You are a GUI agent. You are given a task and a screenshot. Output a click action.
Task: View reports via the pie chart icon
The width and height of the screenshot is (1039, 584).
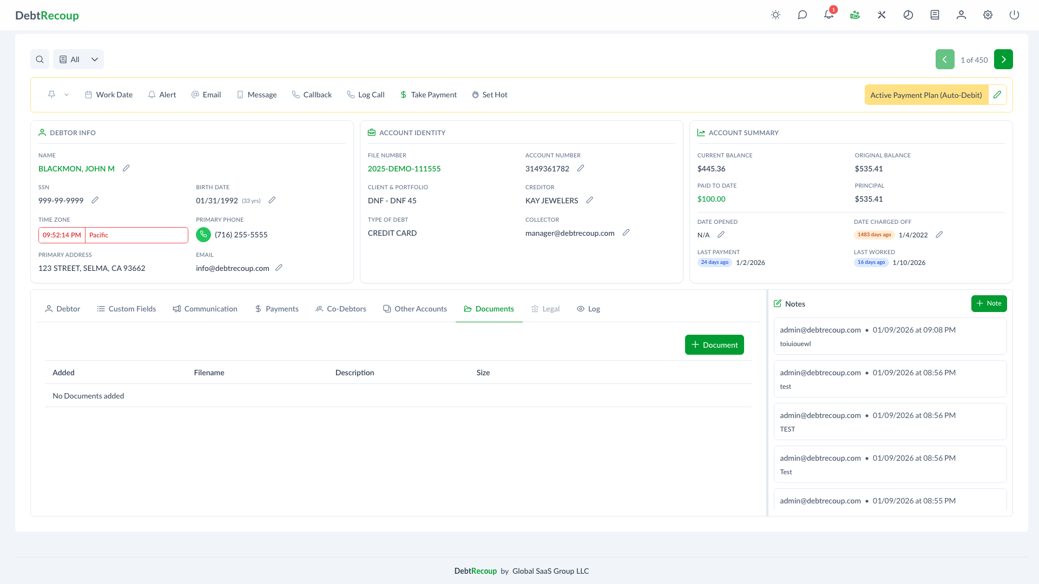pos(908,15)
